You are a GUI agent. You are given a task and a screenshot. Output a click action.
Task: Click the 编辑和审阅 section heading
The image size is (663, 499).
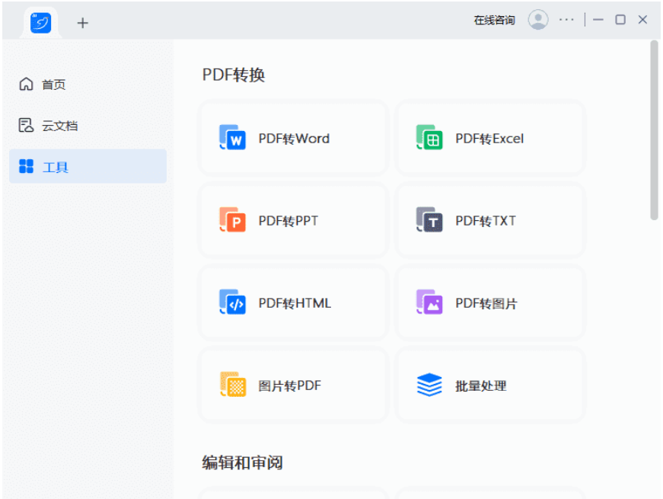click(x=242, y=462)
